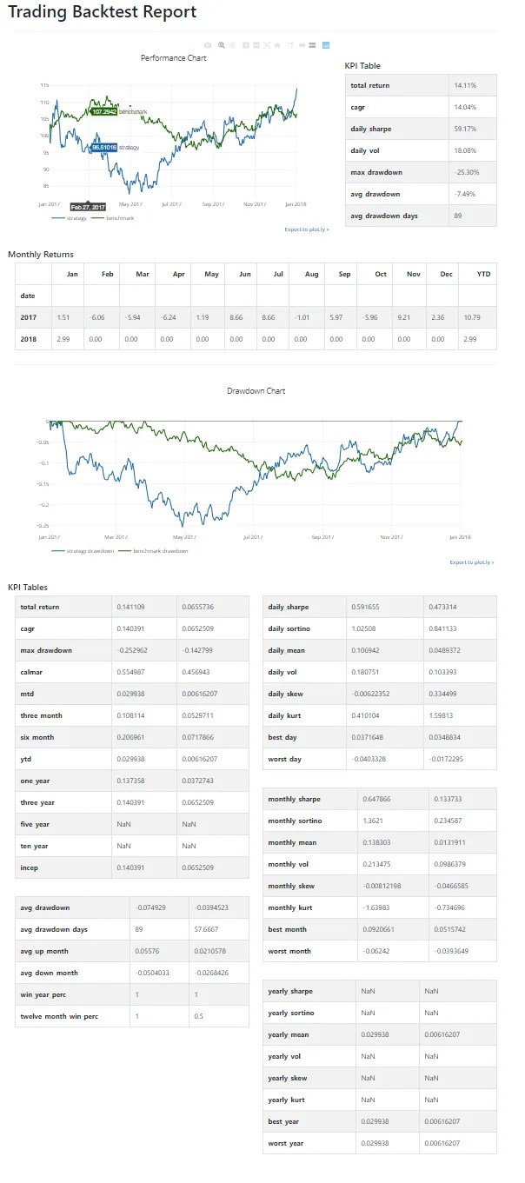Click the Trading Backtest Report heading
Image resolution: width=525 pixels, height=1183 pixels.
[103, 12]
